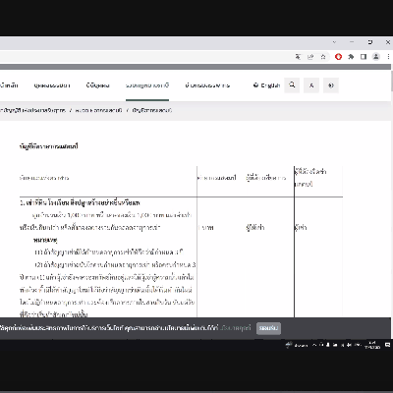Click the page vertical scrollbar thumb
Image resolution: width=393 pixels, height=393 pixels.
click(392, 81)
